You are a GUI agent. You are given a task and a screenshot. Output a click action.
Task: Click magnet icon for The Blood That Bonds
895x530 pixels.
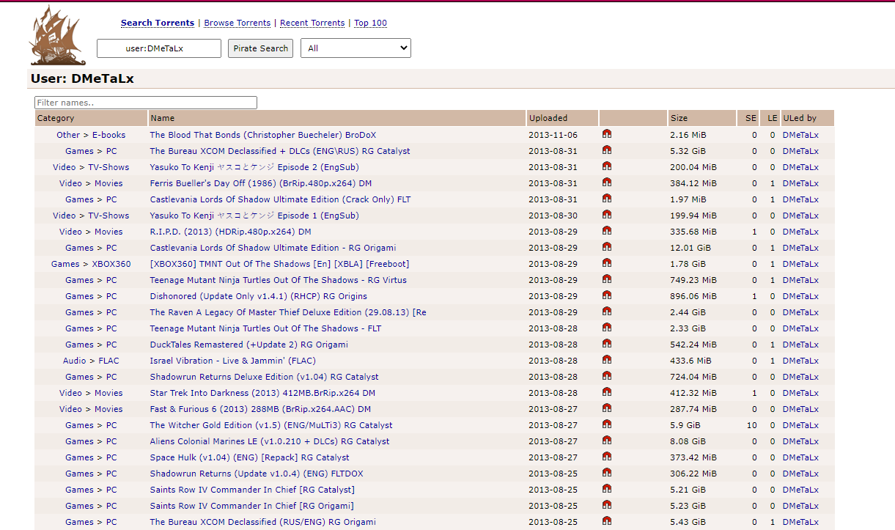click(607, 134)
